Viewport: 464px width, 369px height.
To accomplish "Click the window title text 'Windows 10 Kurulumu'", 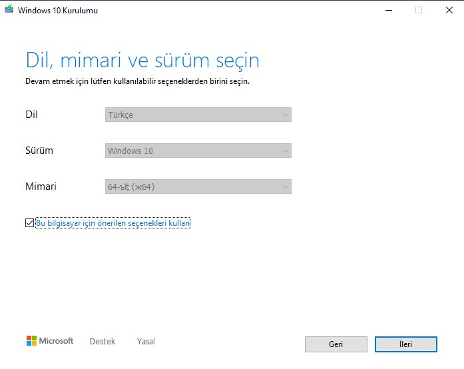I will pos(58,11).
